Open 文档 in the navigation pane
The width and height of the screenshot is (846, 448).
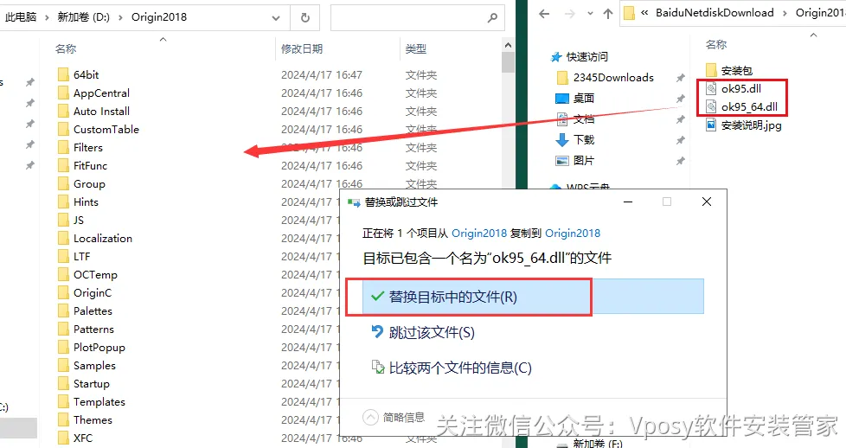coord(584,118)
